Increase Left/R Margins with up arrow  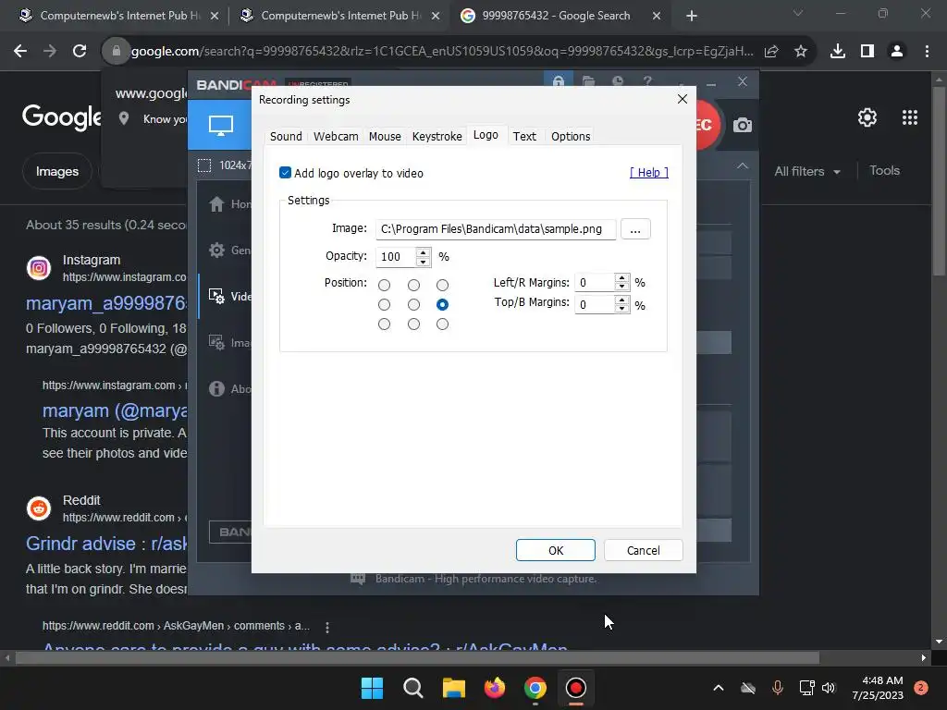[x=622, y=277]
